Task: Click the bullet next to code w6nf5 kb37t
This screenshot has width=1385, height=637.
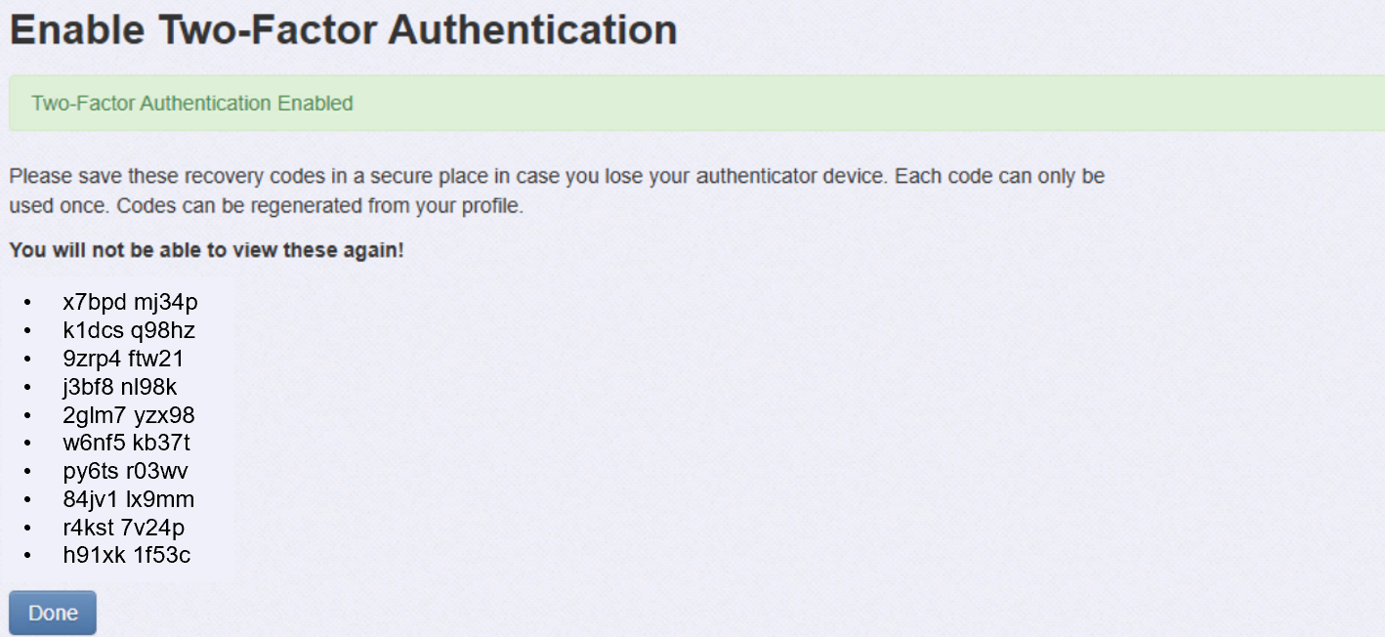Action: 27,445
